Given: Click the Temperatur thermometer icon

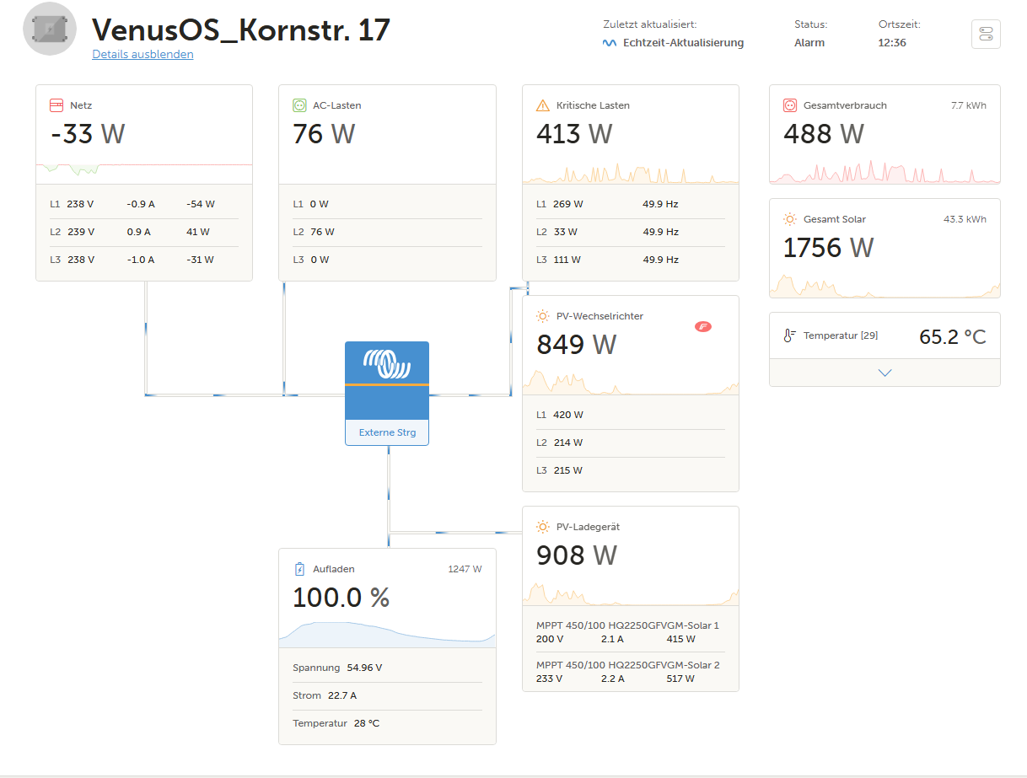Looking at the screenshot, I should click(x=790, y=335).
